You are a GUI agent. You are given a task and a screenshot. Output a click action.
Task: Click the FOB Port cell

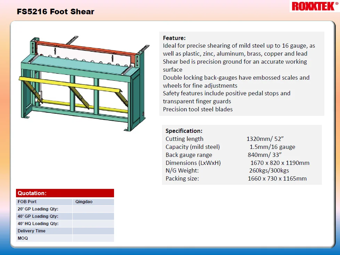click(44, 202)
